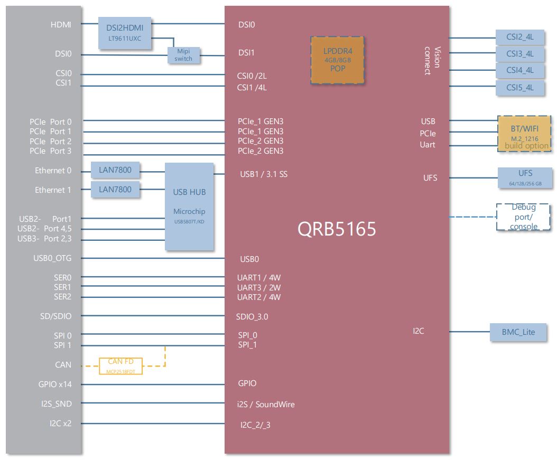Click the I2C x2 label
557x460 pixels.
point(60,423)
